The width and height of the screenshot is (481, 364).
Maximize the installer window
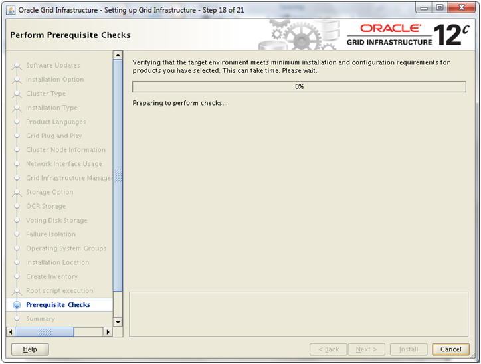point(440,8)
